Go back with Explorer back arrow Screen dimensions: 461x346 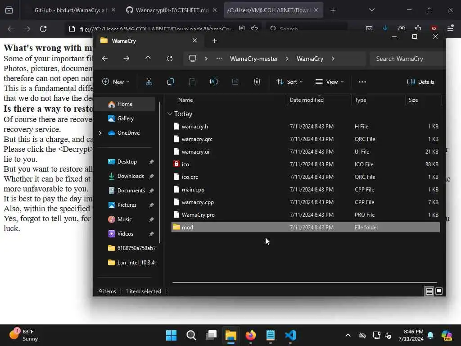coord(105,59)
